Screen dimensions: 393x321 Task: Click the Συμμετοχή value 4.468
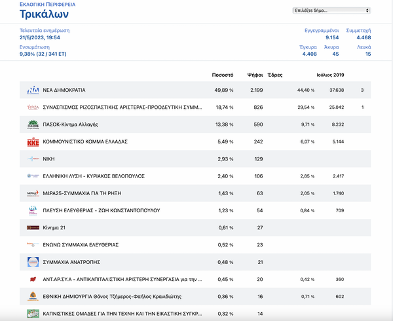pos(364,37)
